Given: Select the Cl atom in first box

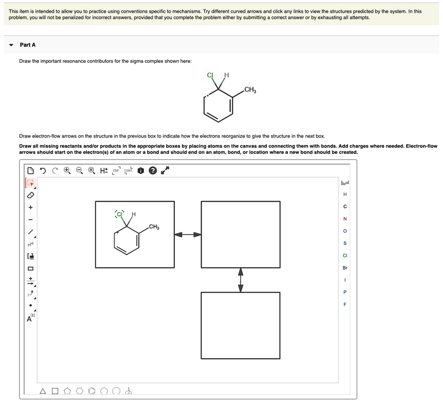Looking at the screenshot, I should (x=119, y=214).
